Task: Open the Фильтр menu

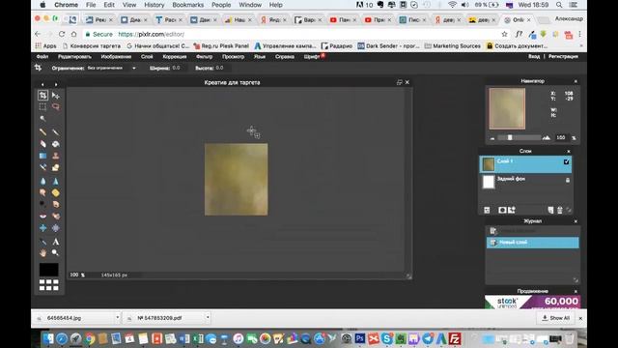Action: 204,56
